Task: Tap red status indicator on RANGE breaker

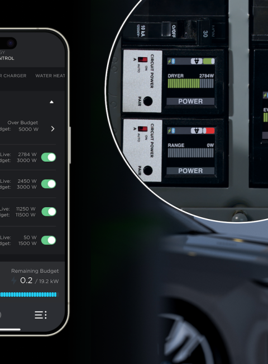Action: click(x=209, y=130)
